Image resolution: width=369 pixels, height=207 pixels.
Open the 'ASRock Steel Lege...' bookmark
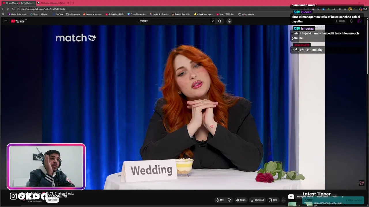click(204, 14)
